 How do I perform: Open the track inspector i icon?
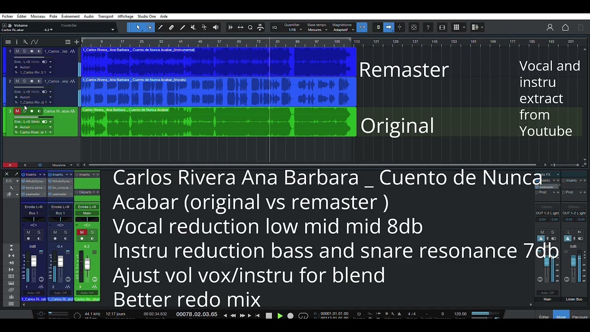pos(17,42)
